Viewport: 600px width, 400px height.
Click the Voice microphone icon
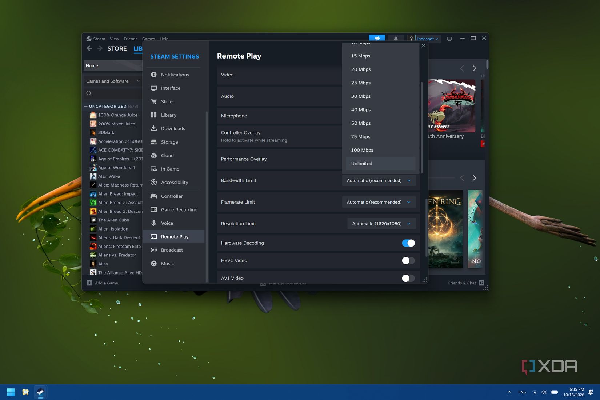tap(154, 223)
